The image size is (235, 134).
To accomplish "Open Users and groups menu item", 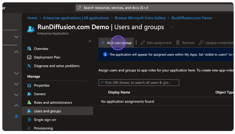I will 47,111.
